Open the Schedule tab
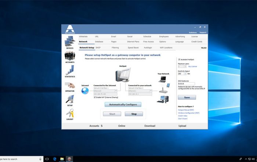 pos(147,37)
